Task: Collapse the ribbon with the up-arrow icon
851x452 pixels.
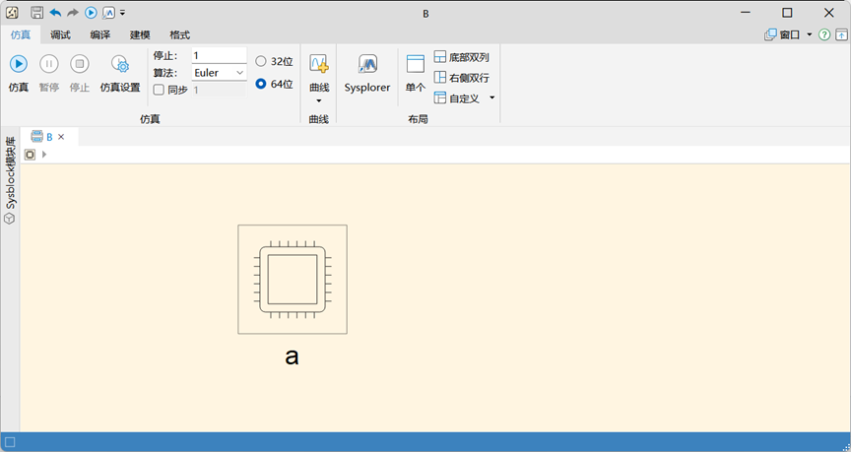Action: [841, 34]
